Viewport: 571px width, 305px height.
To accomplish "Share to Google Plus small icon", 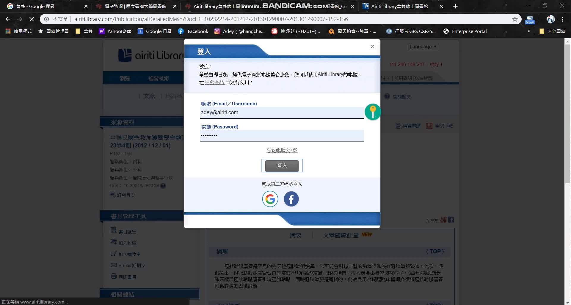I will [x=443, y=220].
